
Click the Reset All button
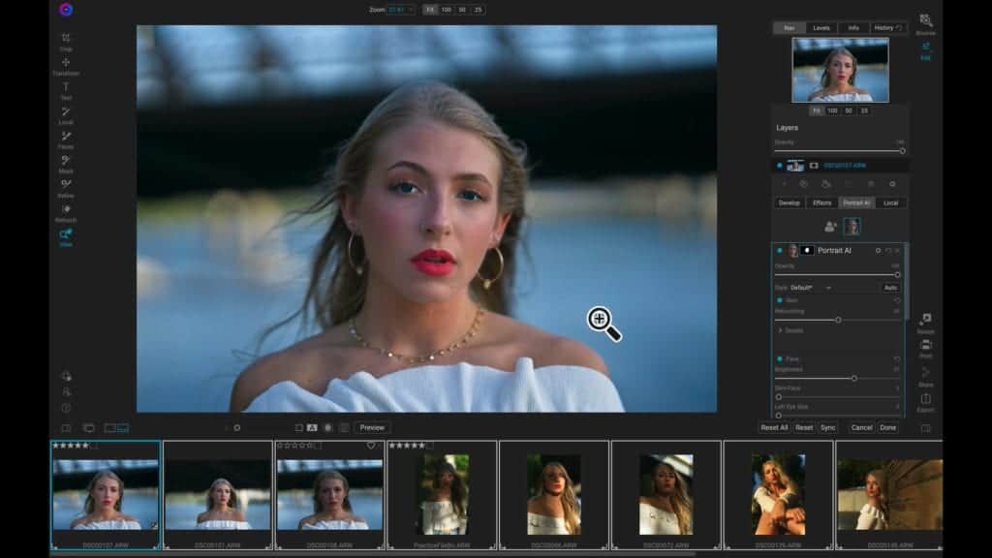(774, 428)
